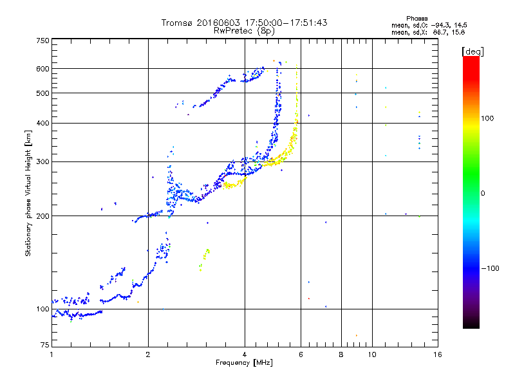Viewport: 515px width, 386px height.
Task: Click the x-axis '1' tick label
Action: pyautogui.click(x=51, y=354)
